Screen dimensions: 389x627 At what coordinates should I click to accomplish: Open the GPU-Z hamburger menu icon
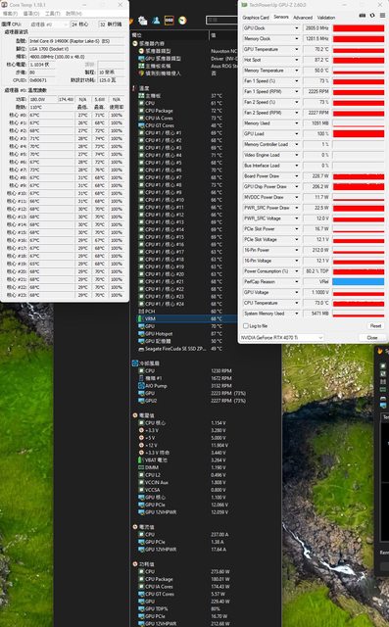(x=382, y=16)
